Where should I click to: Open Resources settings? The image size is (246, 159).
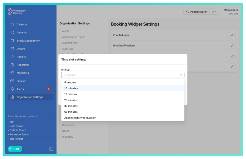click(68, 125)
